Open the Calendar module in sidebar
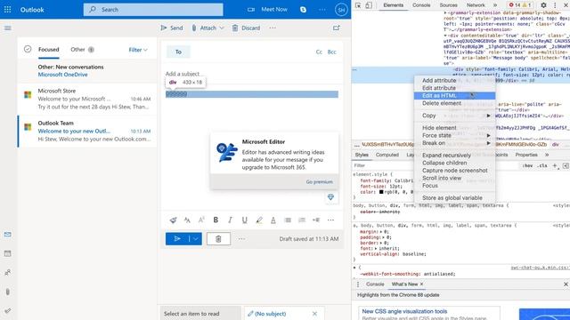The width and height of the screenshot is (570, 320). point(8,253)
